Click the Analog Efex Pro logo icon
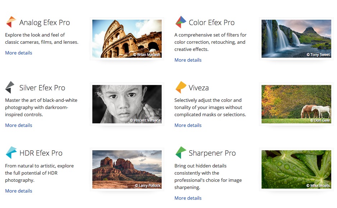The height and width of the screenshot is (208, 337). pos(11,22)
